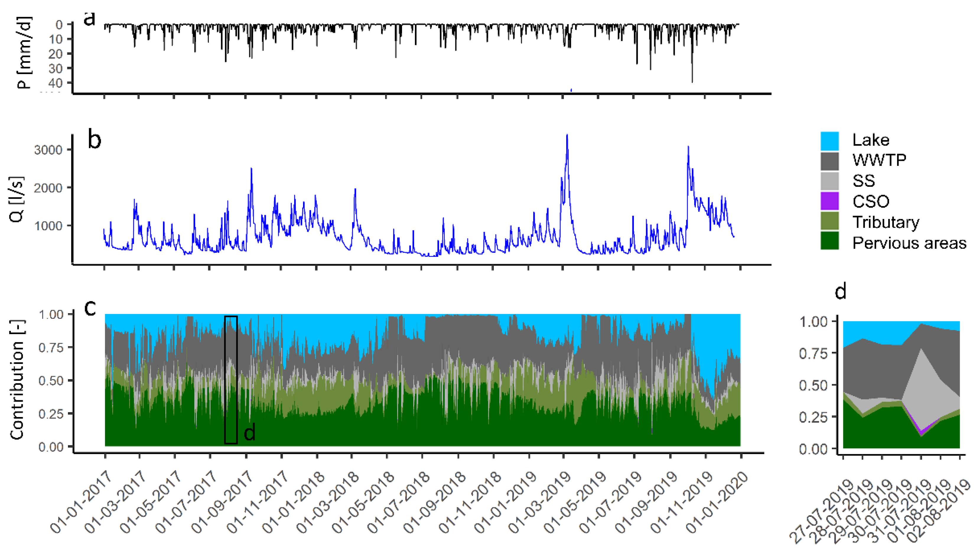Click the 01-01-2020 x-axis date label
978x554 pixels.
717,502
